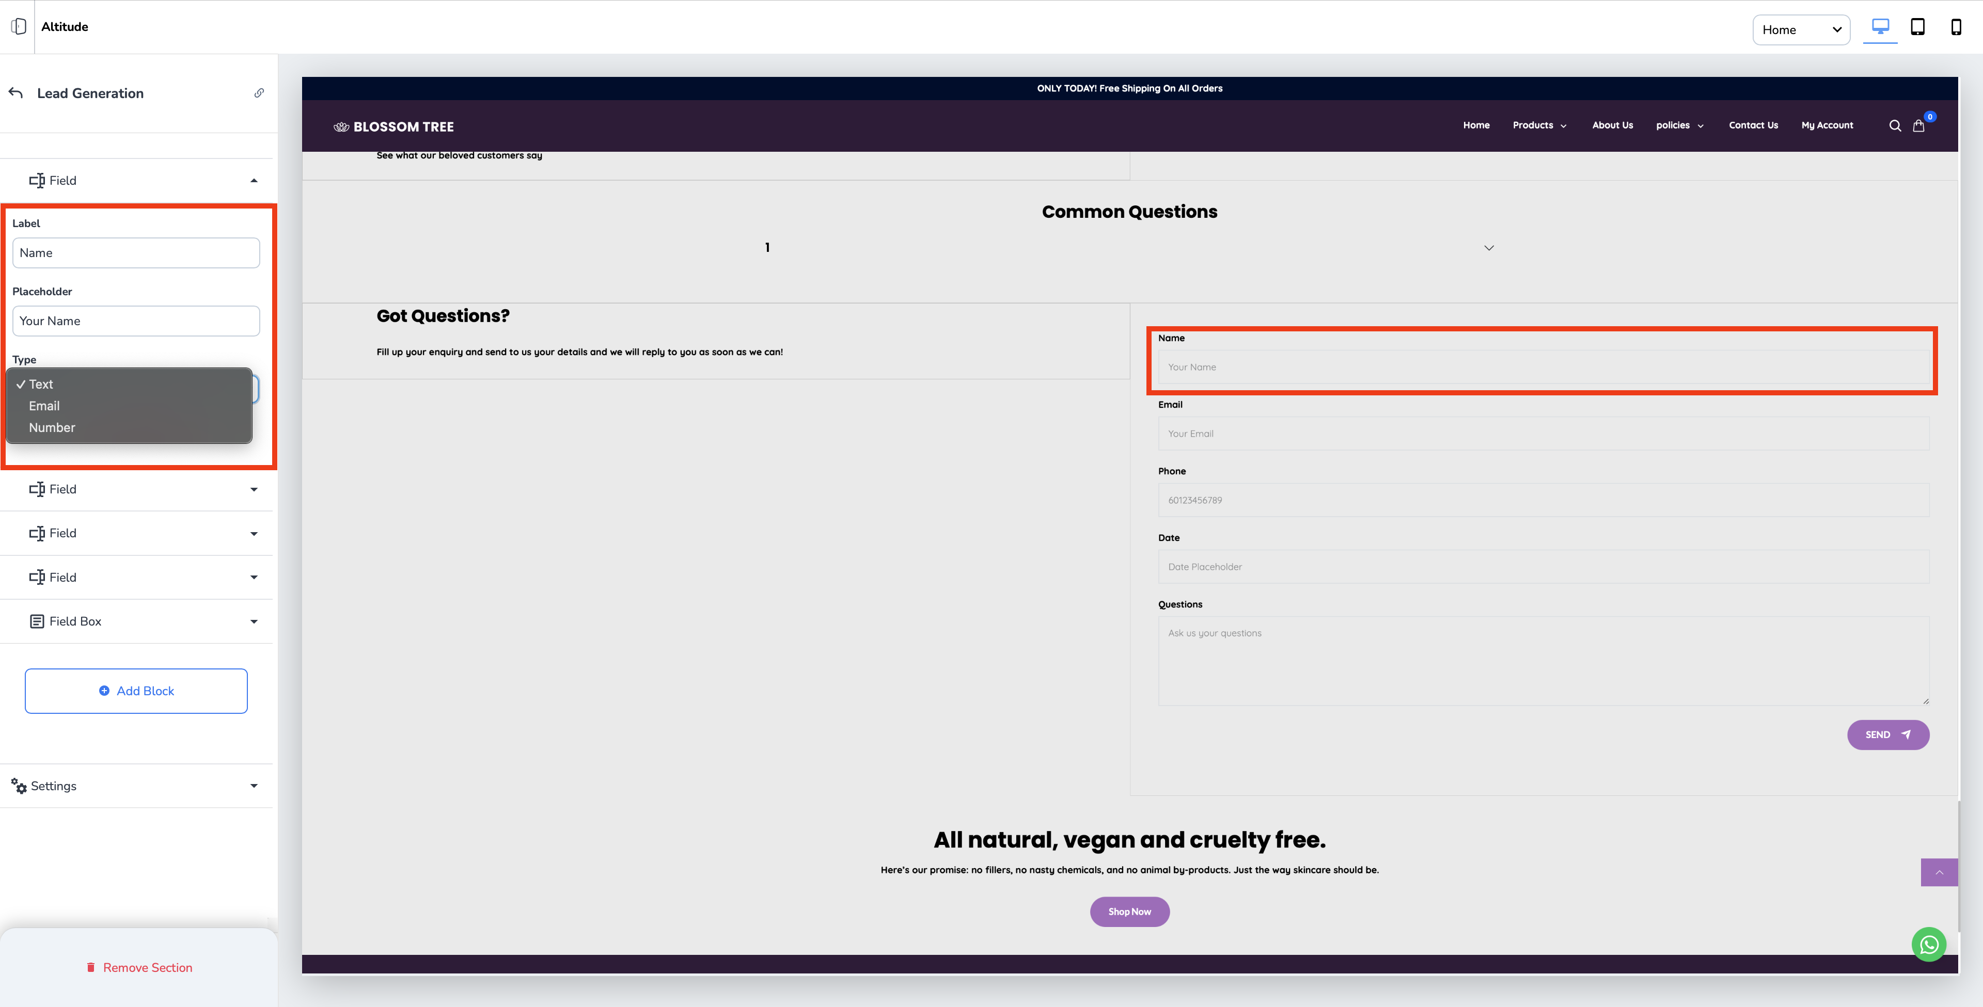Viewport: 1983px width, 1007px height.
Task: Click the green WhatsApp chat icon
Action: (1928, 944)
